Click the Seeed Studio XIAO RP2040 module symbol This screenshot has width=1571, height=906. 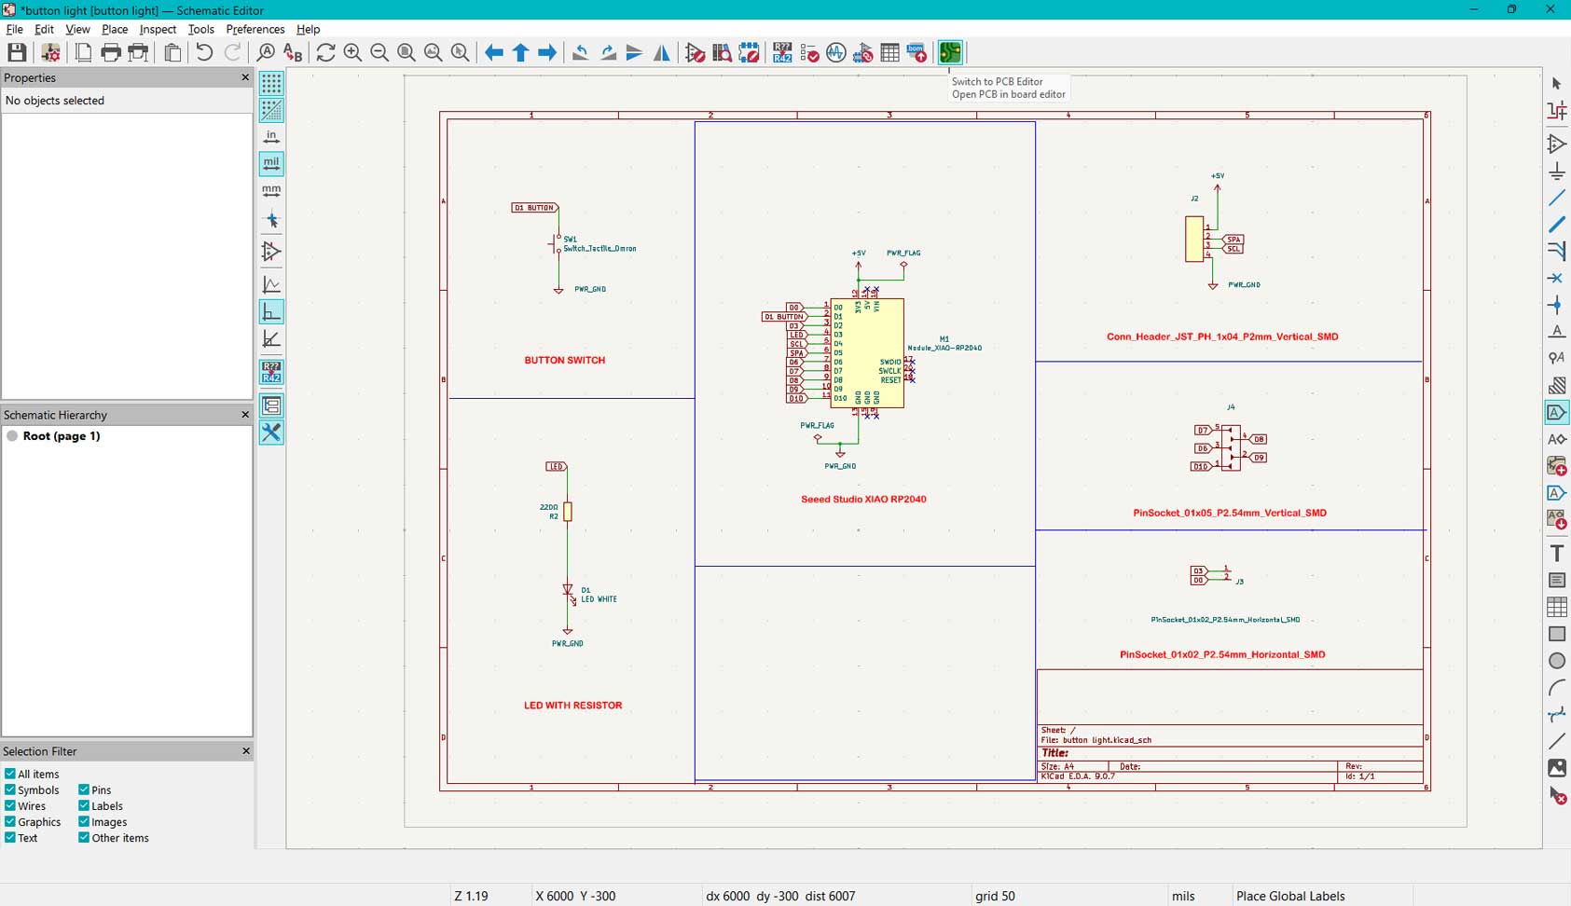click(867, 353)
